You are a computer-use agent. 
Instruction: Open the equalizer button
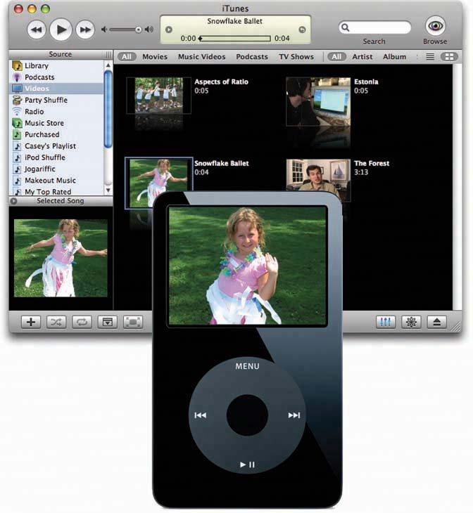(x=386, y=322)
